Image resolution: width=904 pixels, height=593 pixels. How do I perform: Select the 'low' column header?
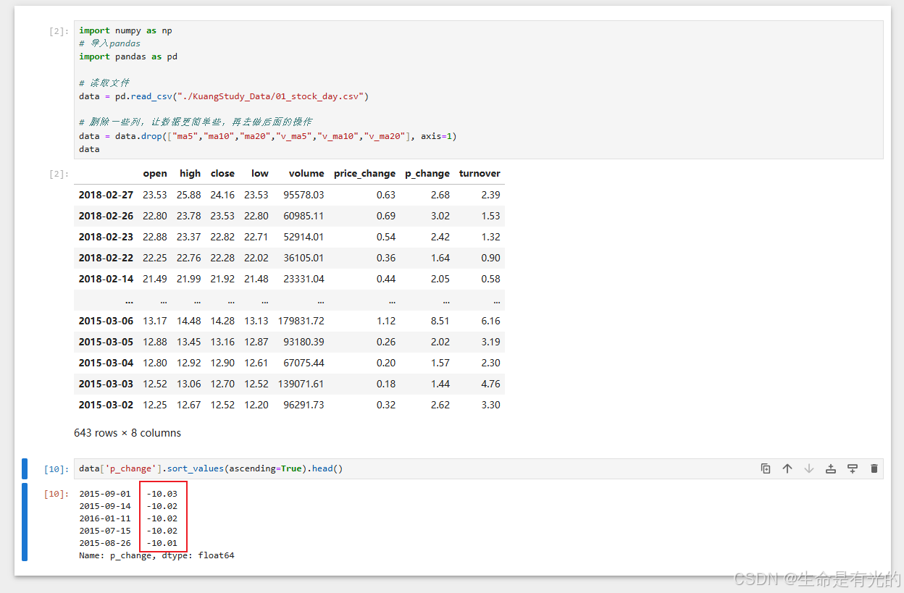click(x=260, y=173)
